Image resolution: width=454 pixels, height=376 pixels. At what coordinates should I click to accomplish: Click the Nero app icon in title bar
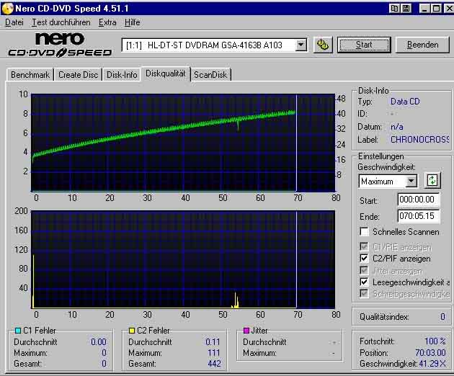[7, 8]
